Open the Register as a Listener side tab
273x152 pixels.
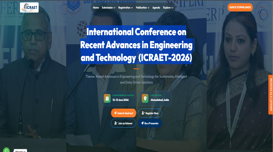271,95
